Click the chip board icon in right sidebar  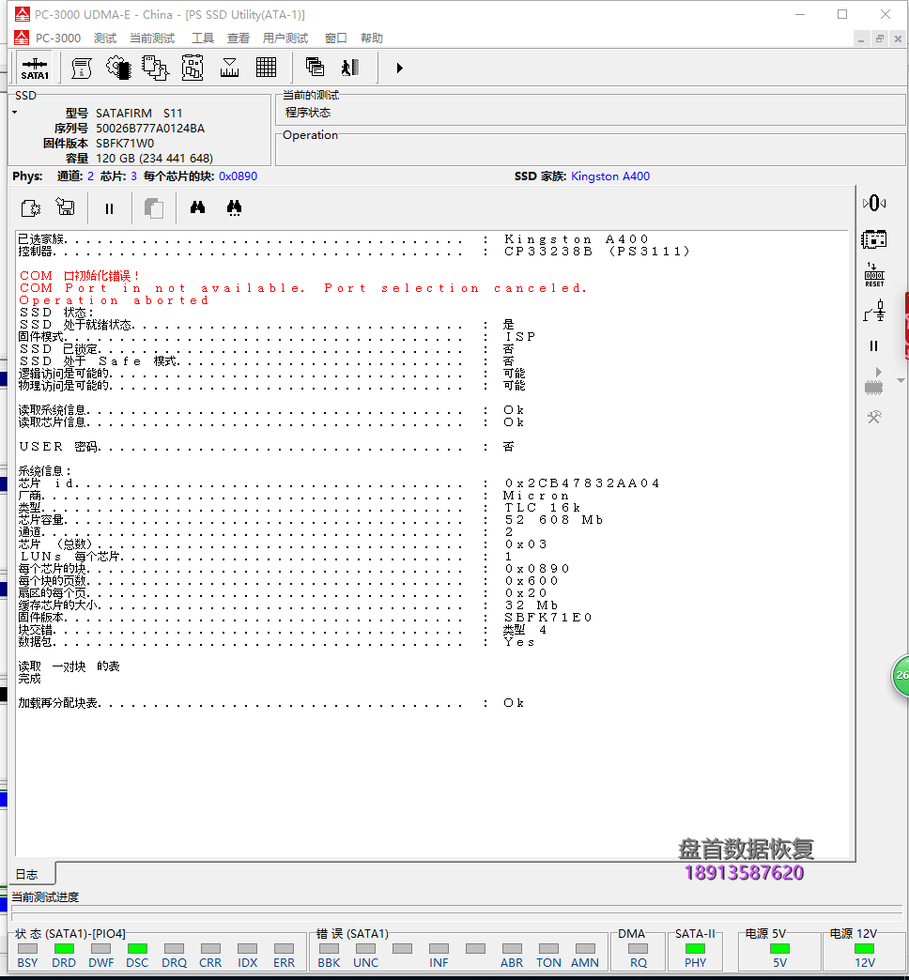click(x=874, y=239)
